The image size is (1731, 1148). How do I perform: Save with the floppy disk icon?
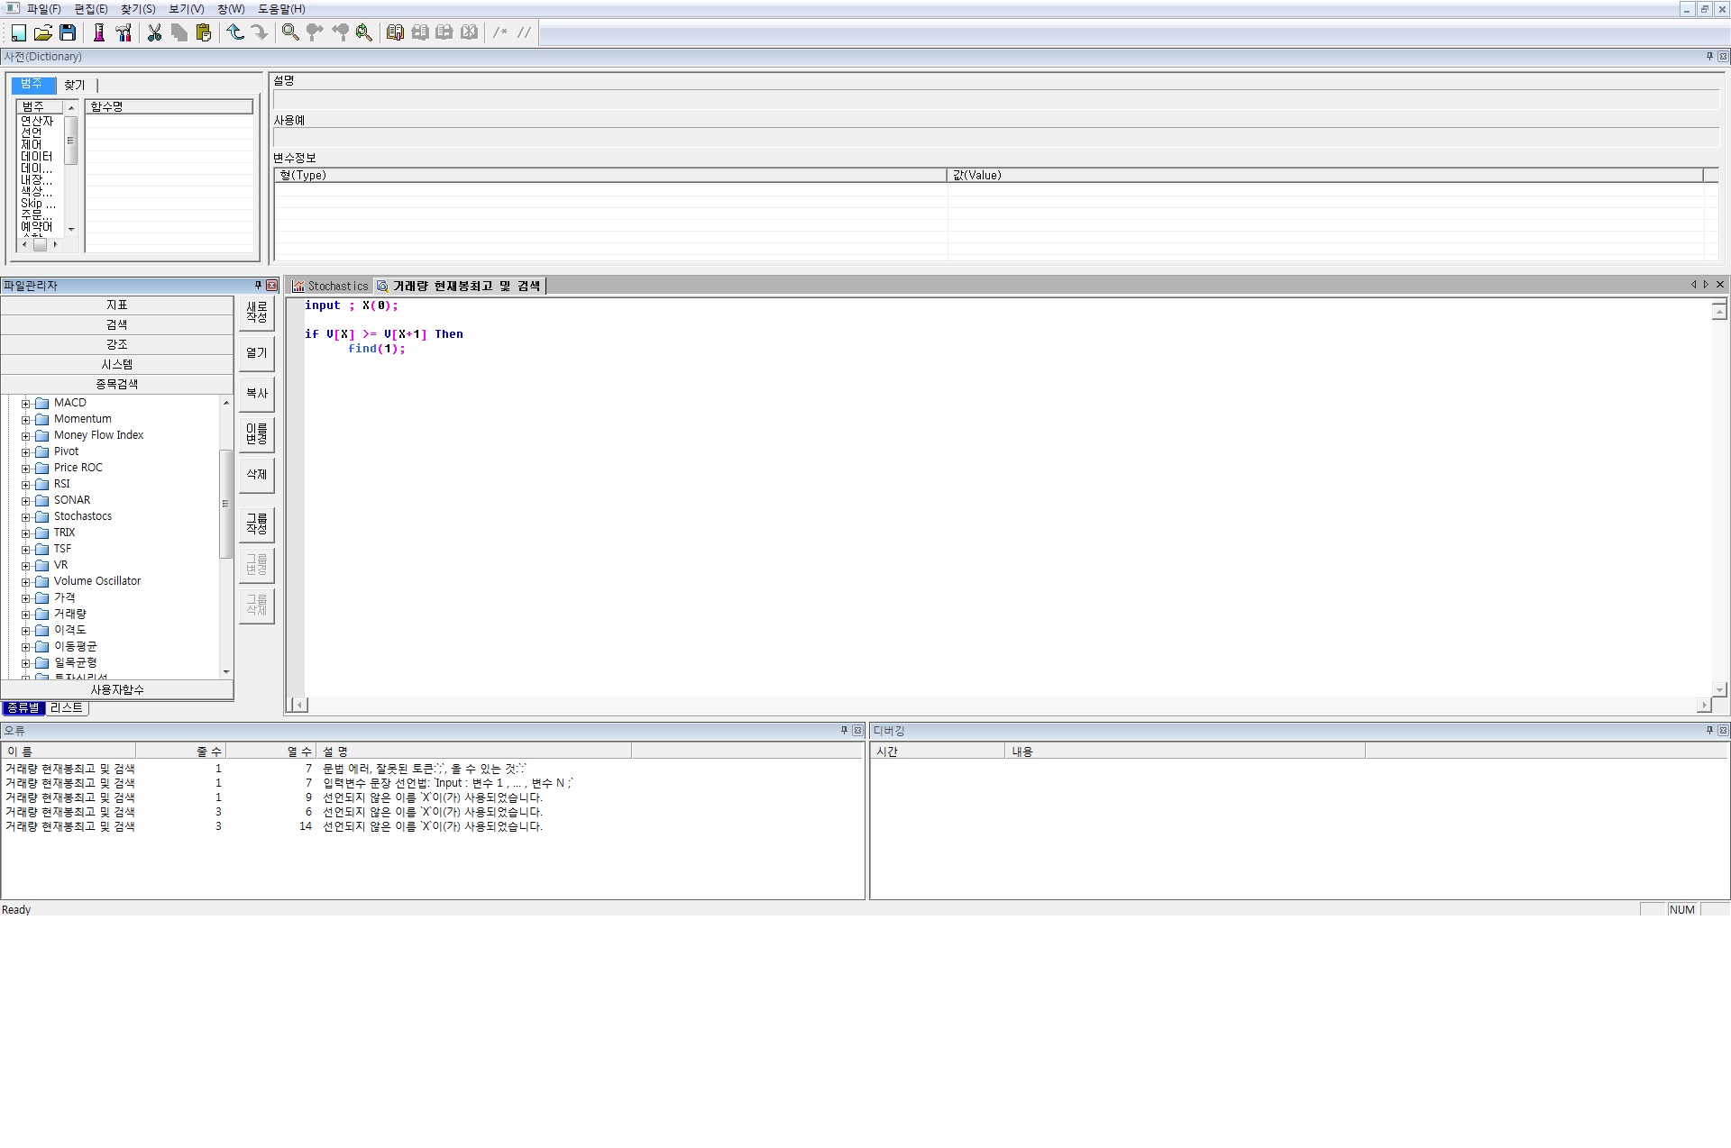coord(68,33)
